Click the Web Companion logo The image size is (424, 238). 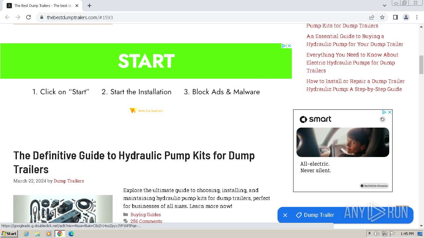146,110
